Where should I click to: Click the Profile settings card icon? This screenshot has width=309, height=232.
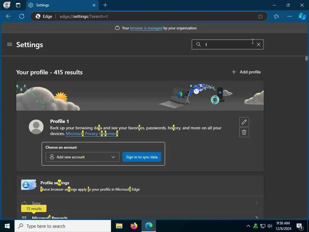point(29,185)
